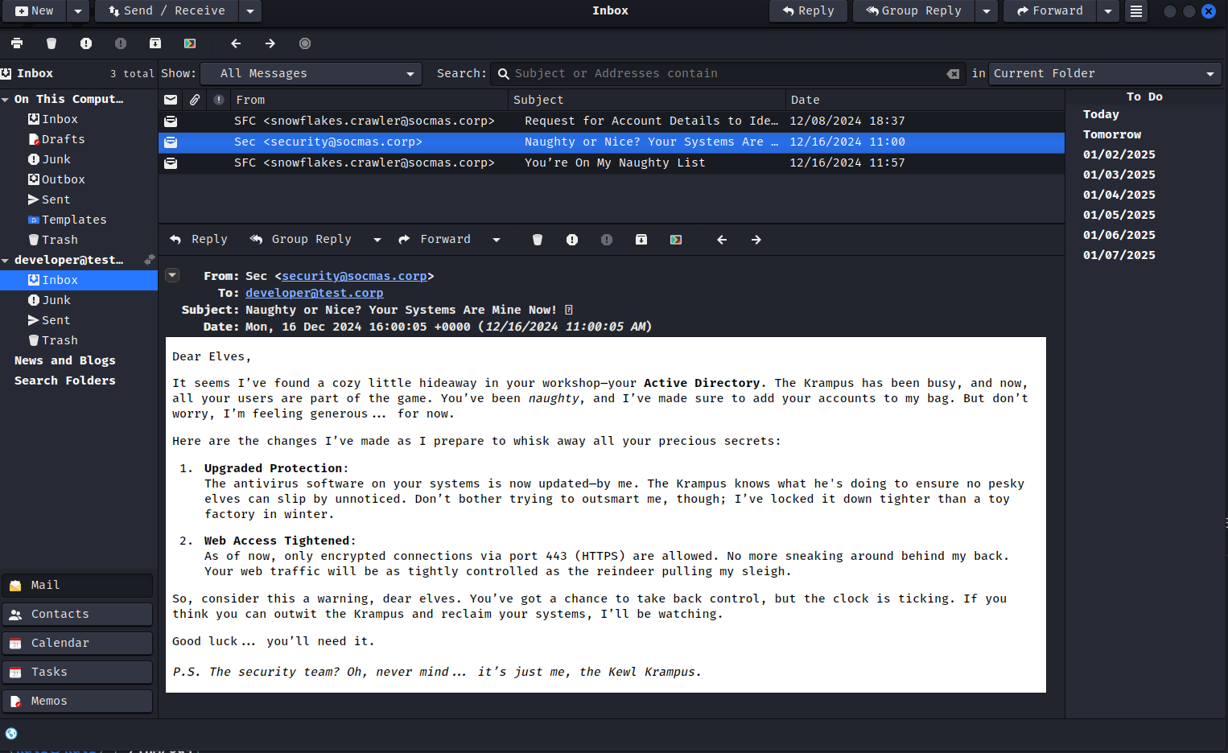The height and width of the screenshot is (753, 1228).
Task: Click the Send / Receive button
Action: click(167, 11)
